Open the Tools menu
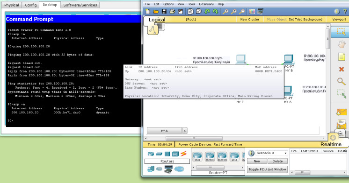349x183 pixels. (191, 4)
